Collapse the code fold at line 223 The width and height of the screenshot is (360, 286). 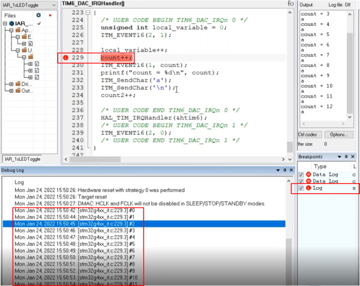88,13
